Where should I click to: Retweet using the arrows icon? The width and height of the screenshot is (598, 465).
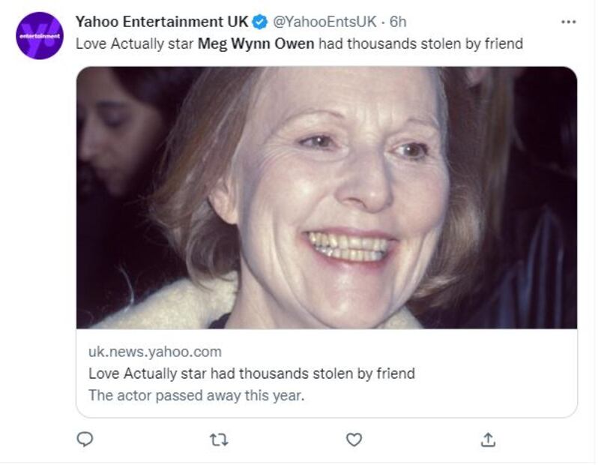click(220, 439)
